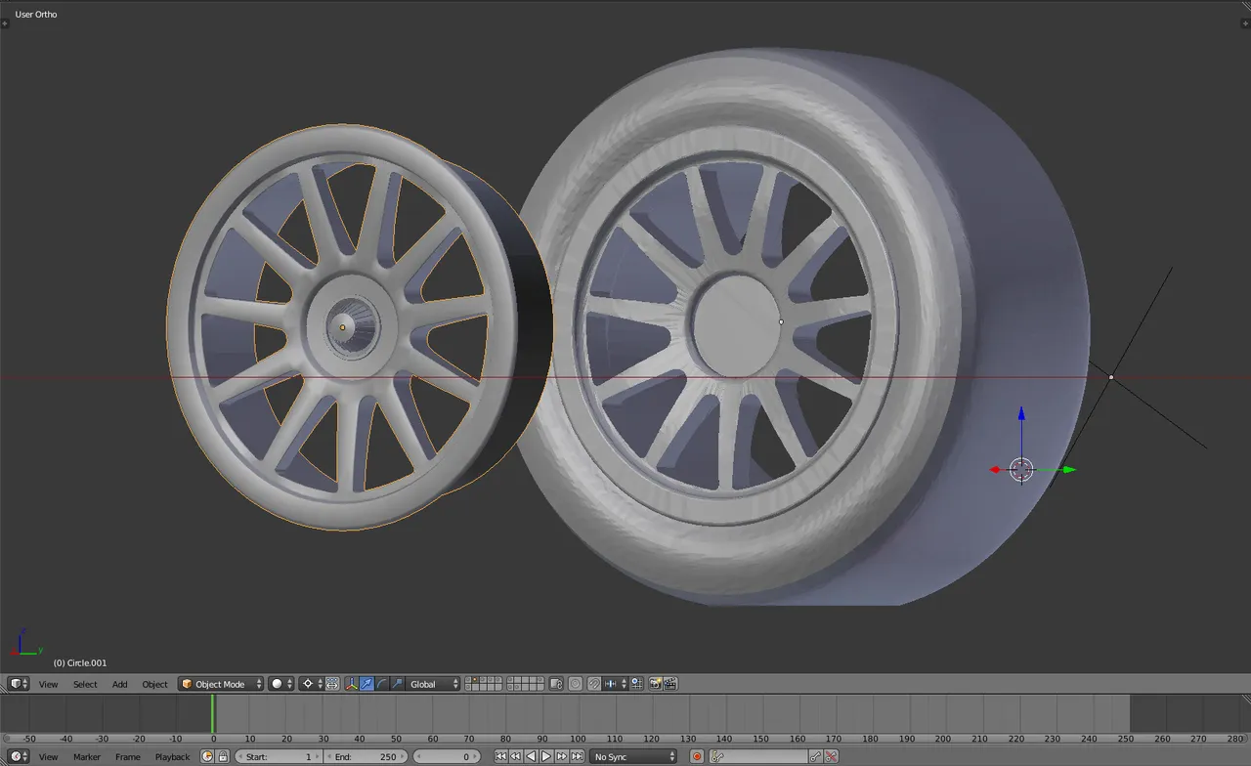Open the Add menu
The image size is (1251, 766).
click(119, 684)
